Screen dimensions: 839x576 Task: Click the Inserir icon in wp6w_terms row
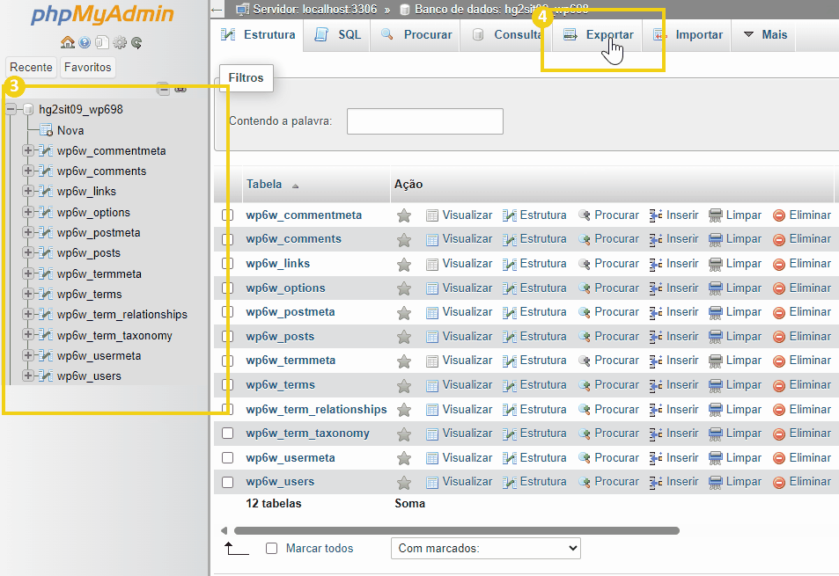coord(656,385)
